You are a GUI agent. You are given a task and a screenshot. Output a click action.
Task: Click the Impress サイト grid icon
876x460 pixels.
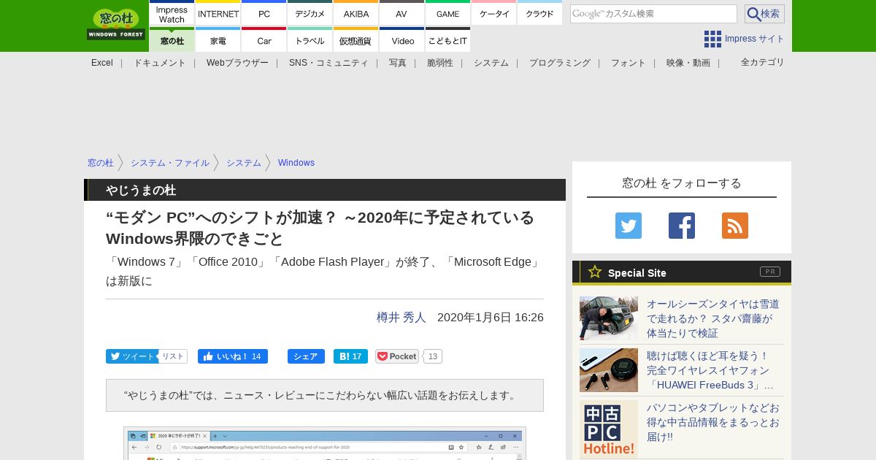click(712, 39)
